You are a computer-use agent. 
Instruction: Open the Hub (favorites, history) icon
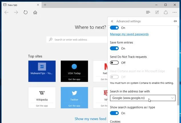click(148, 12)
